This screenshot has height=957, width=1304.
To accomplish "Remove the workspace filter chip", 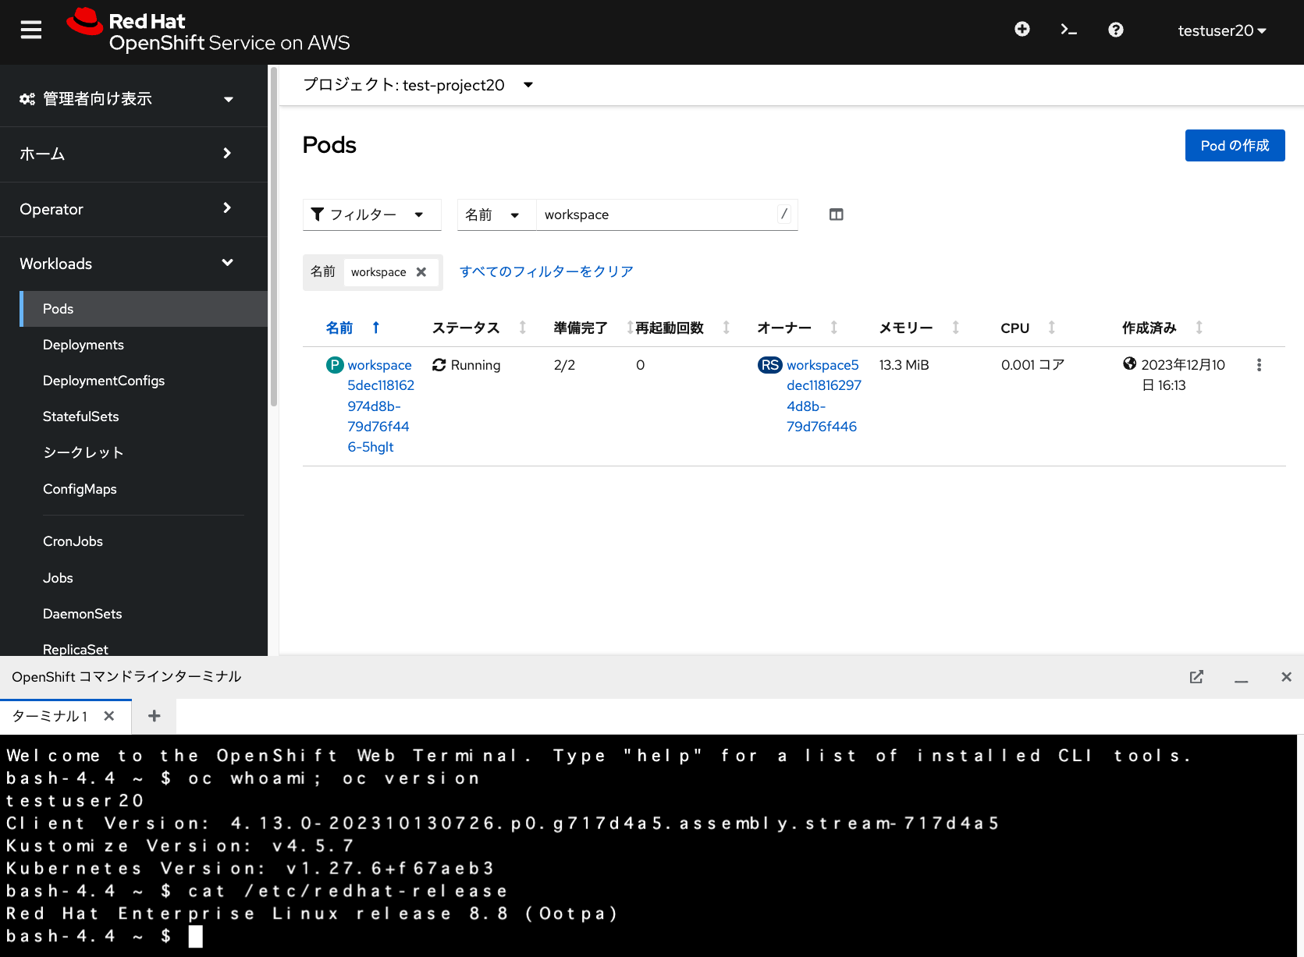I will coord(421,272).
